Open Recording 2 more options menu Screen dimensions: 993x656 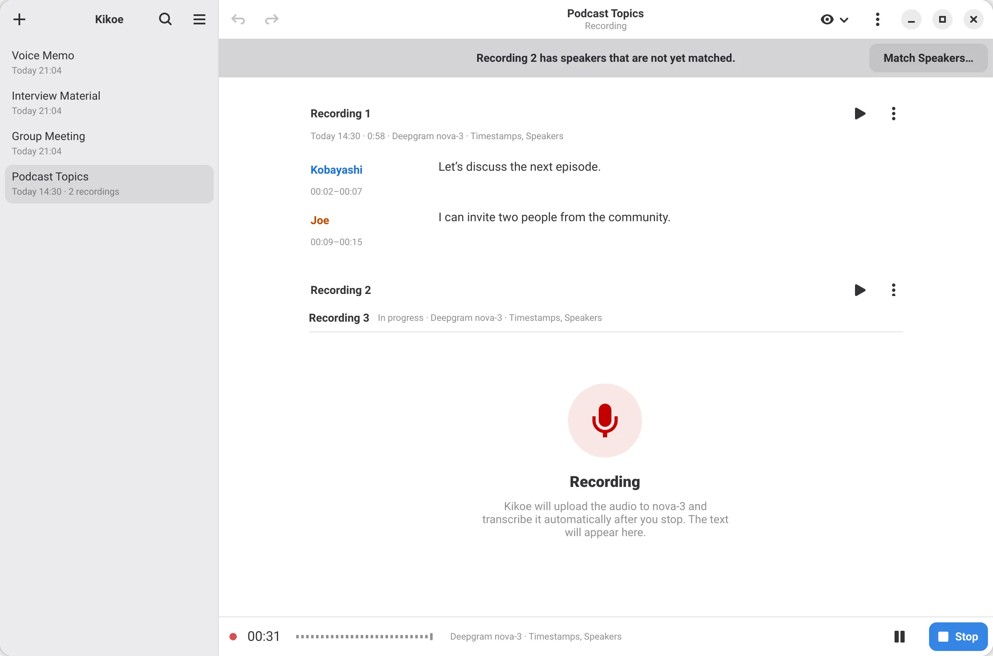tap(894, 290)
